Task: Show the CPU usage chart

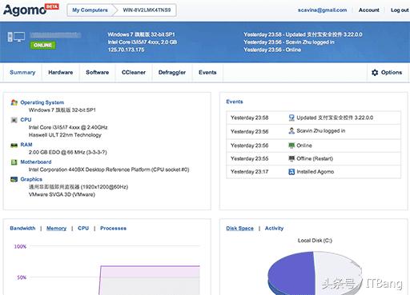Action: (83, 229)
